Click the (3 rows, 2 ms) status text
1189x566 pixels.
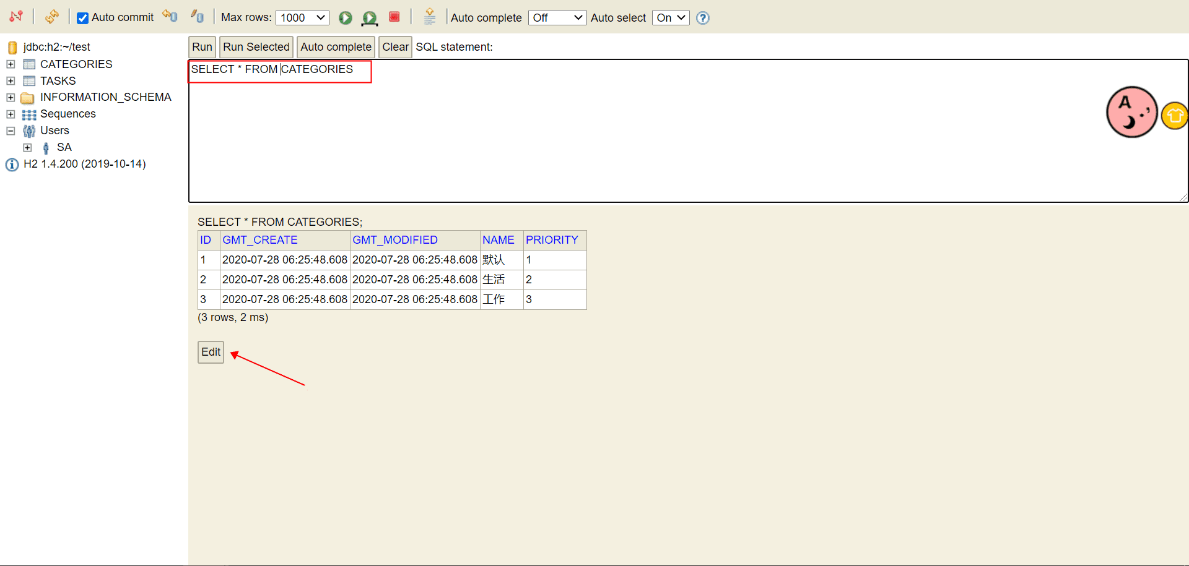point(233,317)
